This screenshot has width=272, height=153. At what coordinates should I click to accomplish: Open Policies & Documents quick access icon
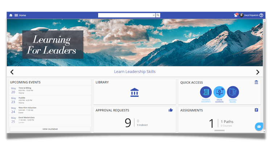pyautogui.click(x=206, y=92)
